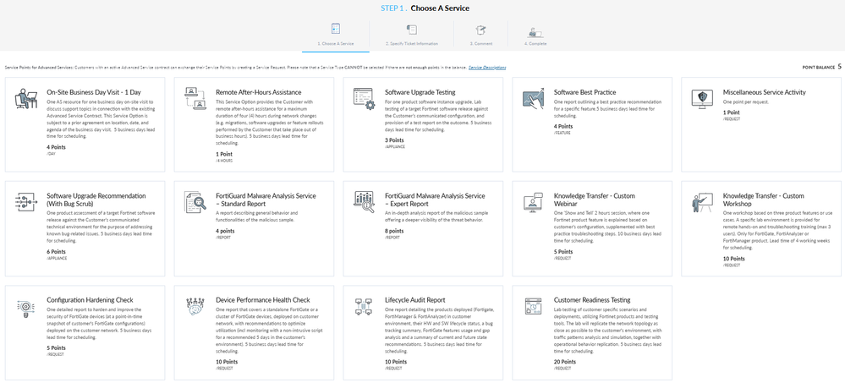845x383 pixels.
Task: Click the Remote After-Hours Assistance icon
Action: [x=195, y=98]
